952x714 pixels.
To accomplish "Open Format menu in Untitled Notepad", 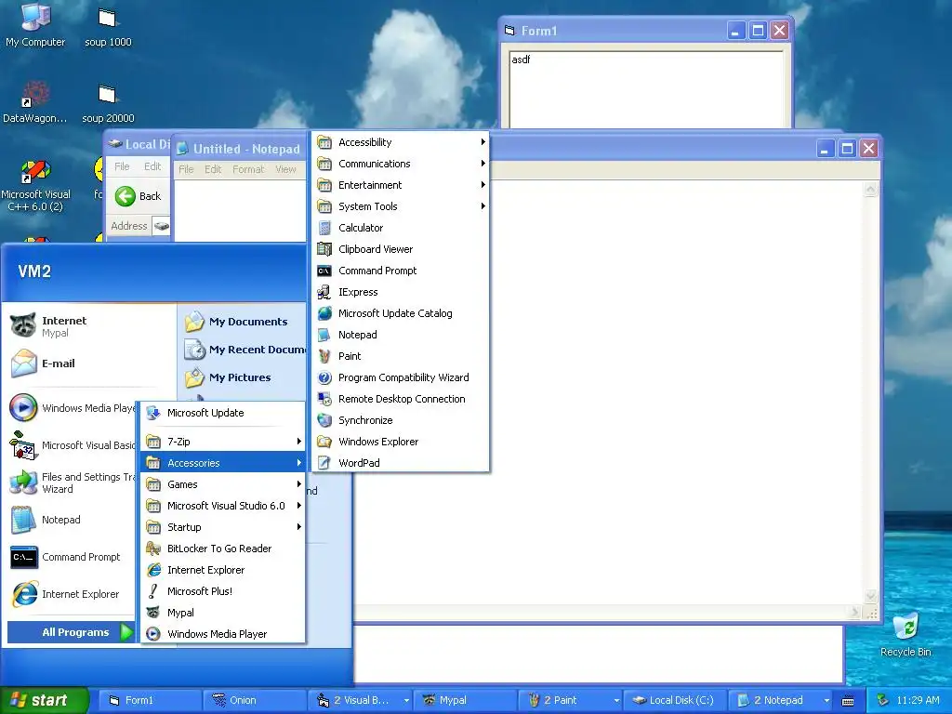I will [x=248, y=169].
